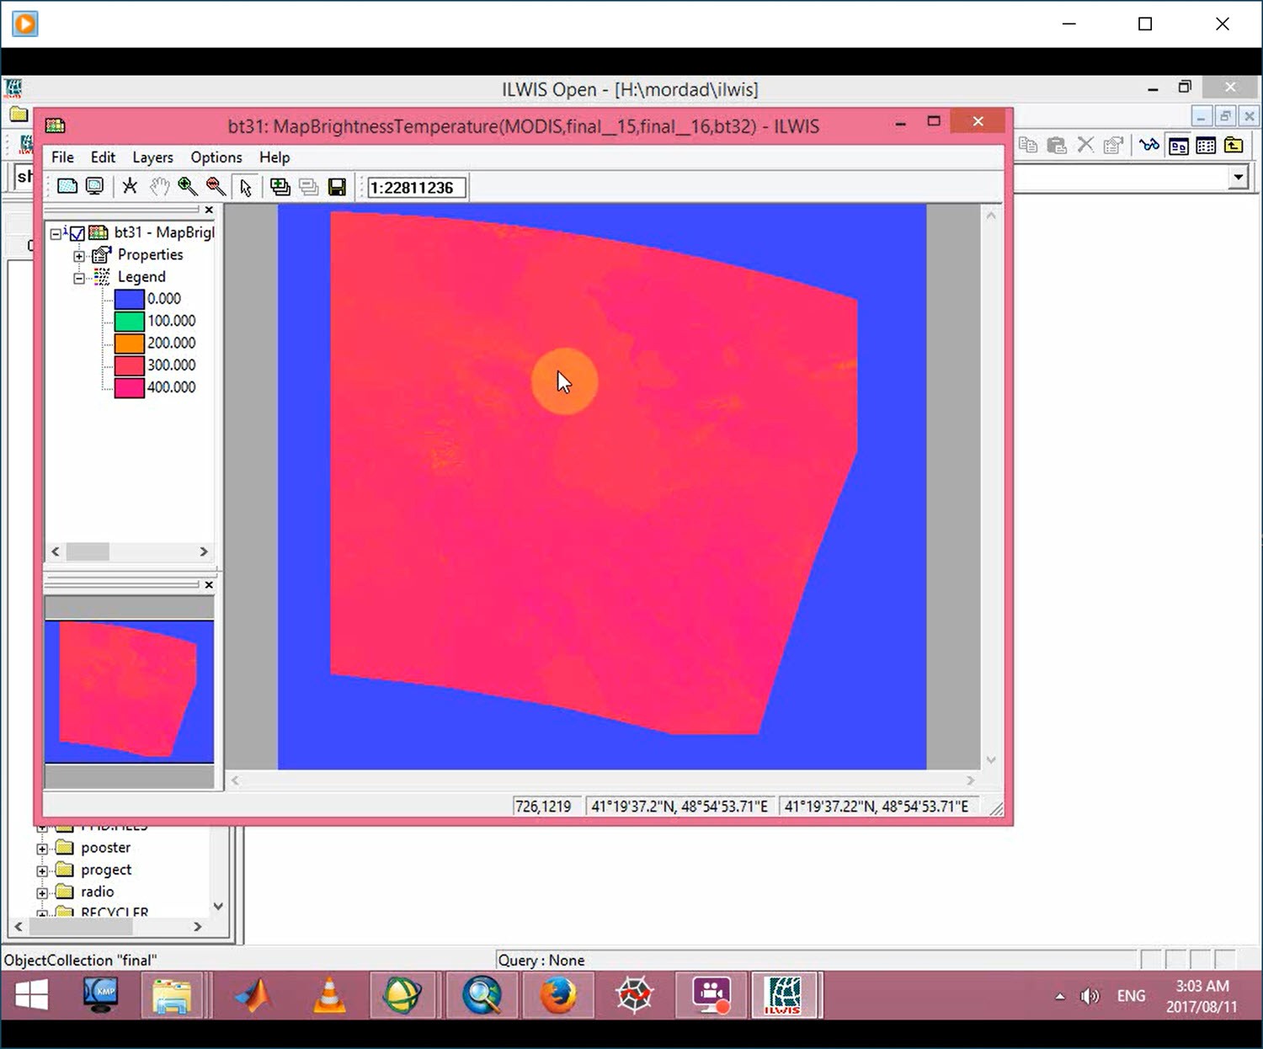1263x1049 pixels.
Task: Expand the Properties tree node
Action: click(78, 256)
